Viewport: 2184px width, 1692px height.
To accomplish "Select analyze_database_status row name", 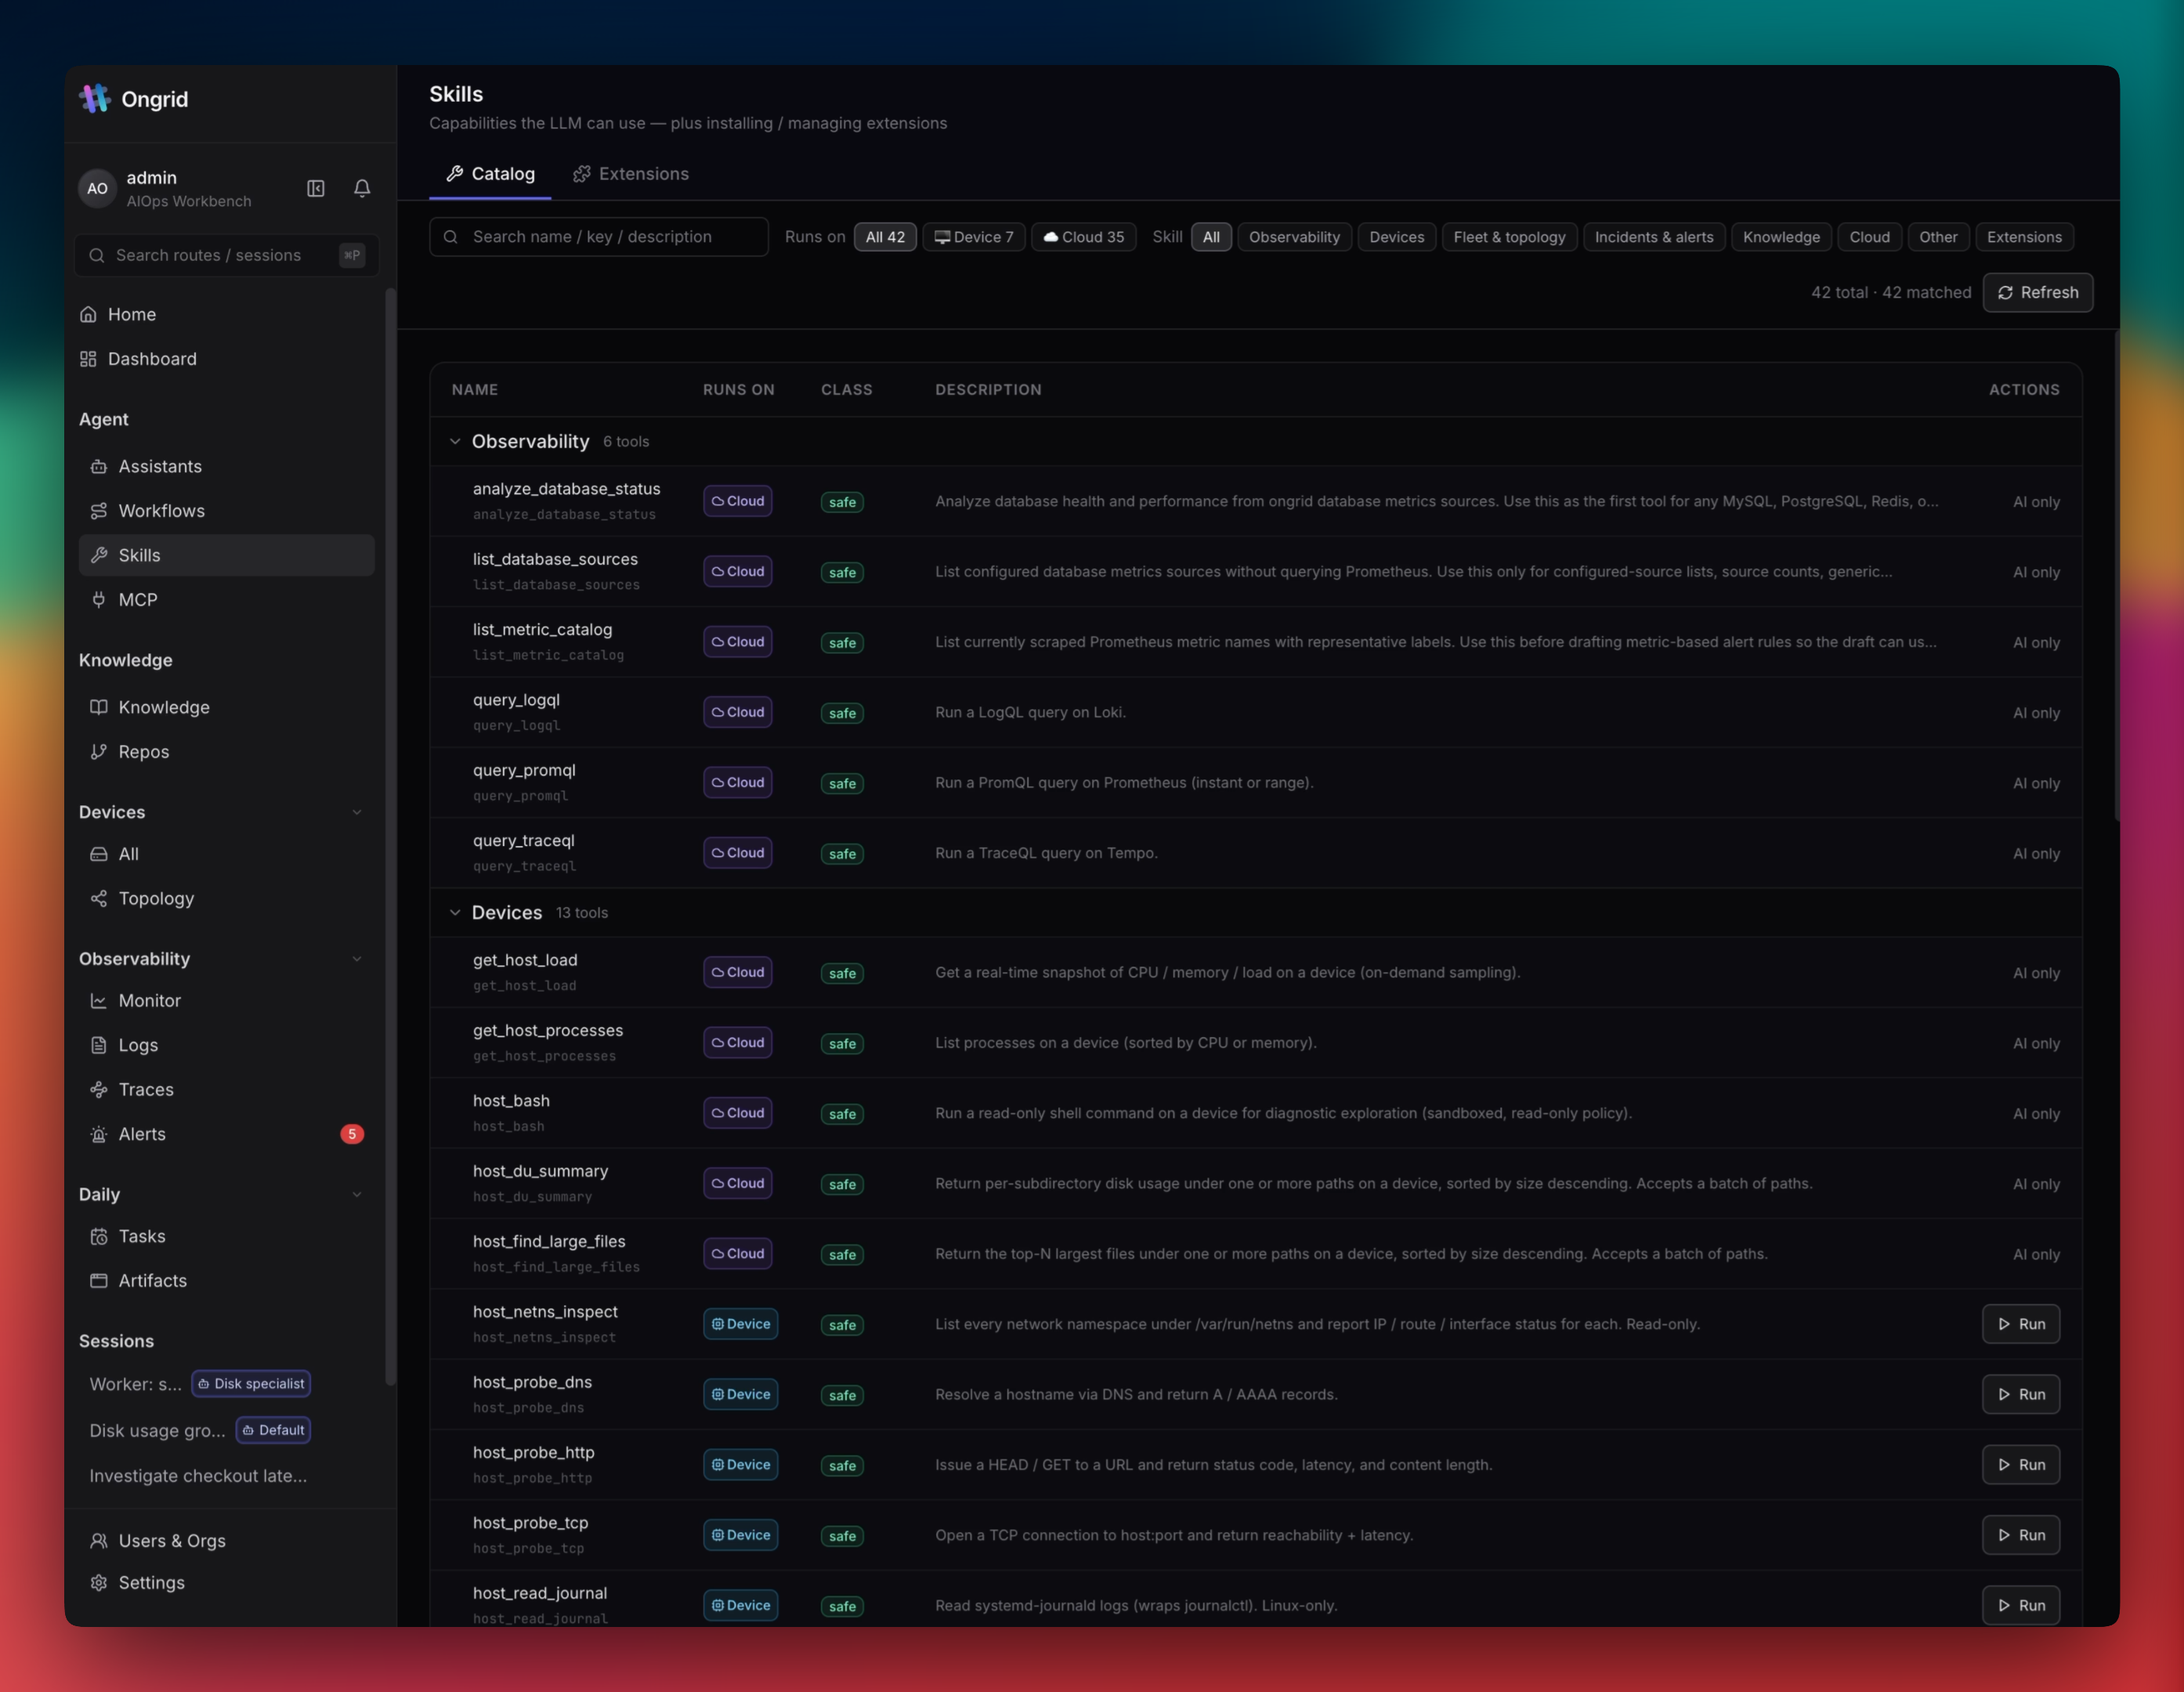I will pos(566,489).
